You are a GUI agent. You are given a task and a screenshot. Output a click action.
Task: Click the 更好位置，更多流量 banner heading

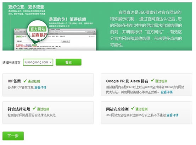pyautogui.click(x=26, y=7)
